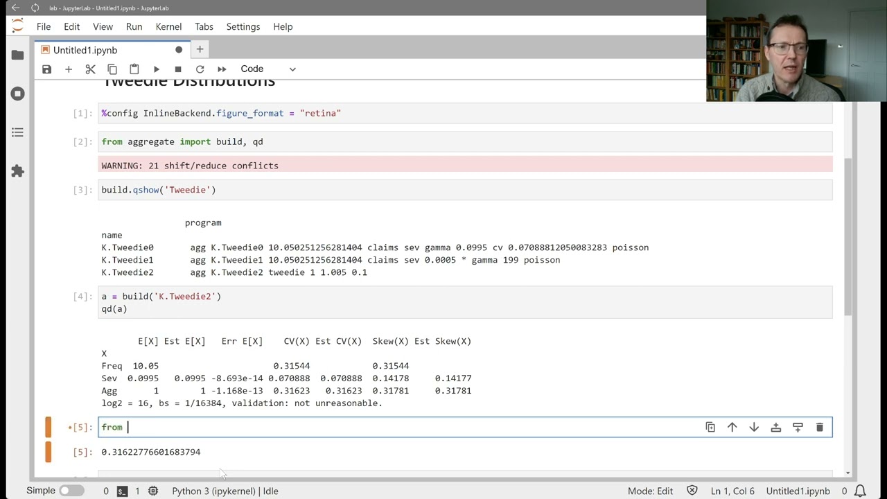
Task: Open the Edit menu
Action: coord(72,26)
